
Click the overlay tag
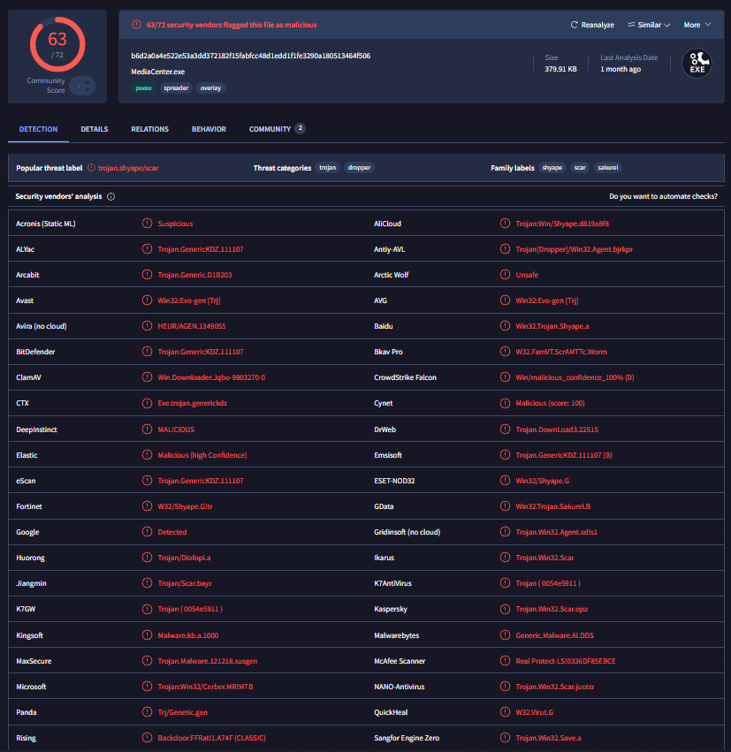[210, 87]
